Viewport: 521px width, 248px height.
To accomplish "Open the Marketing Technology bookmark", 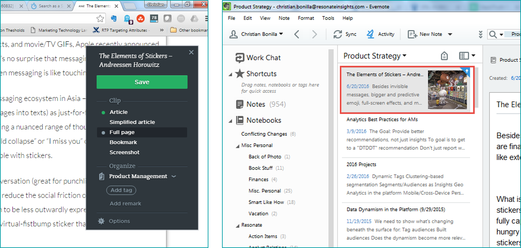I will pos(58,30).
